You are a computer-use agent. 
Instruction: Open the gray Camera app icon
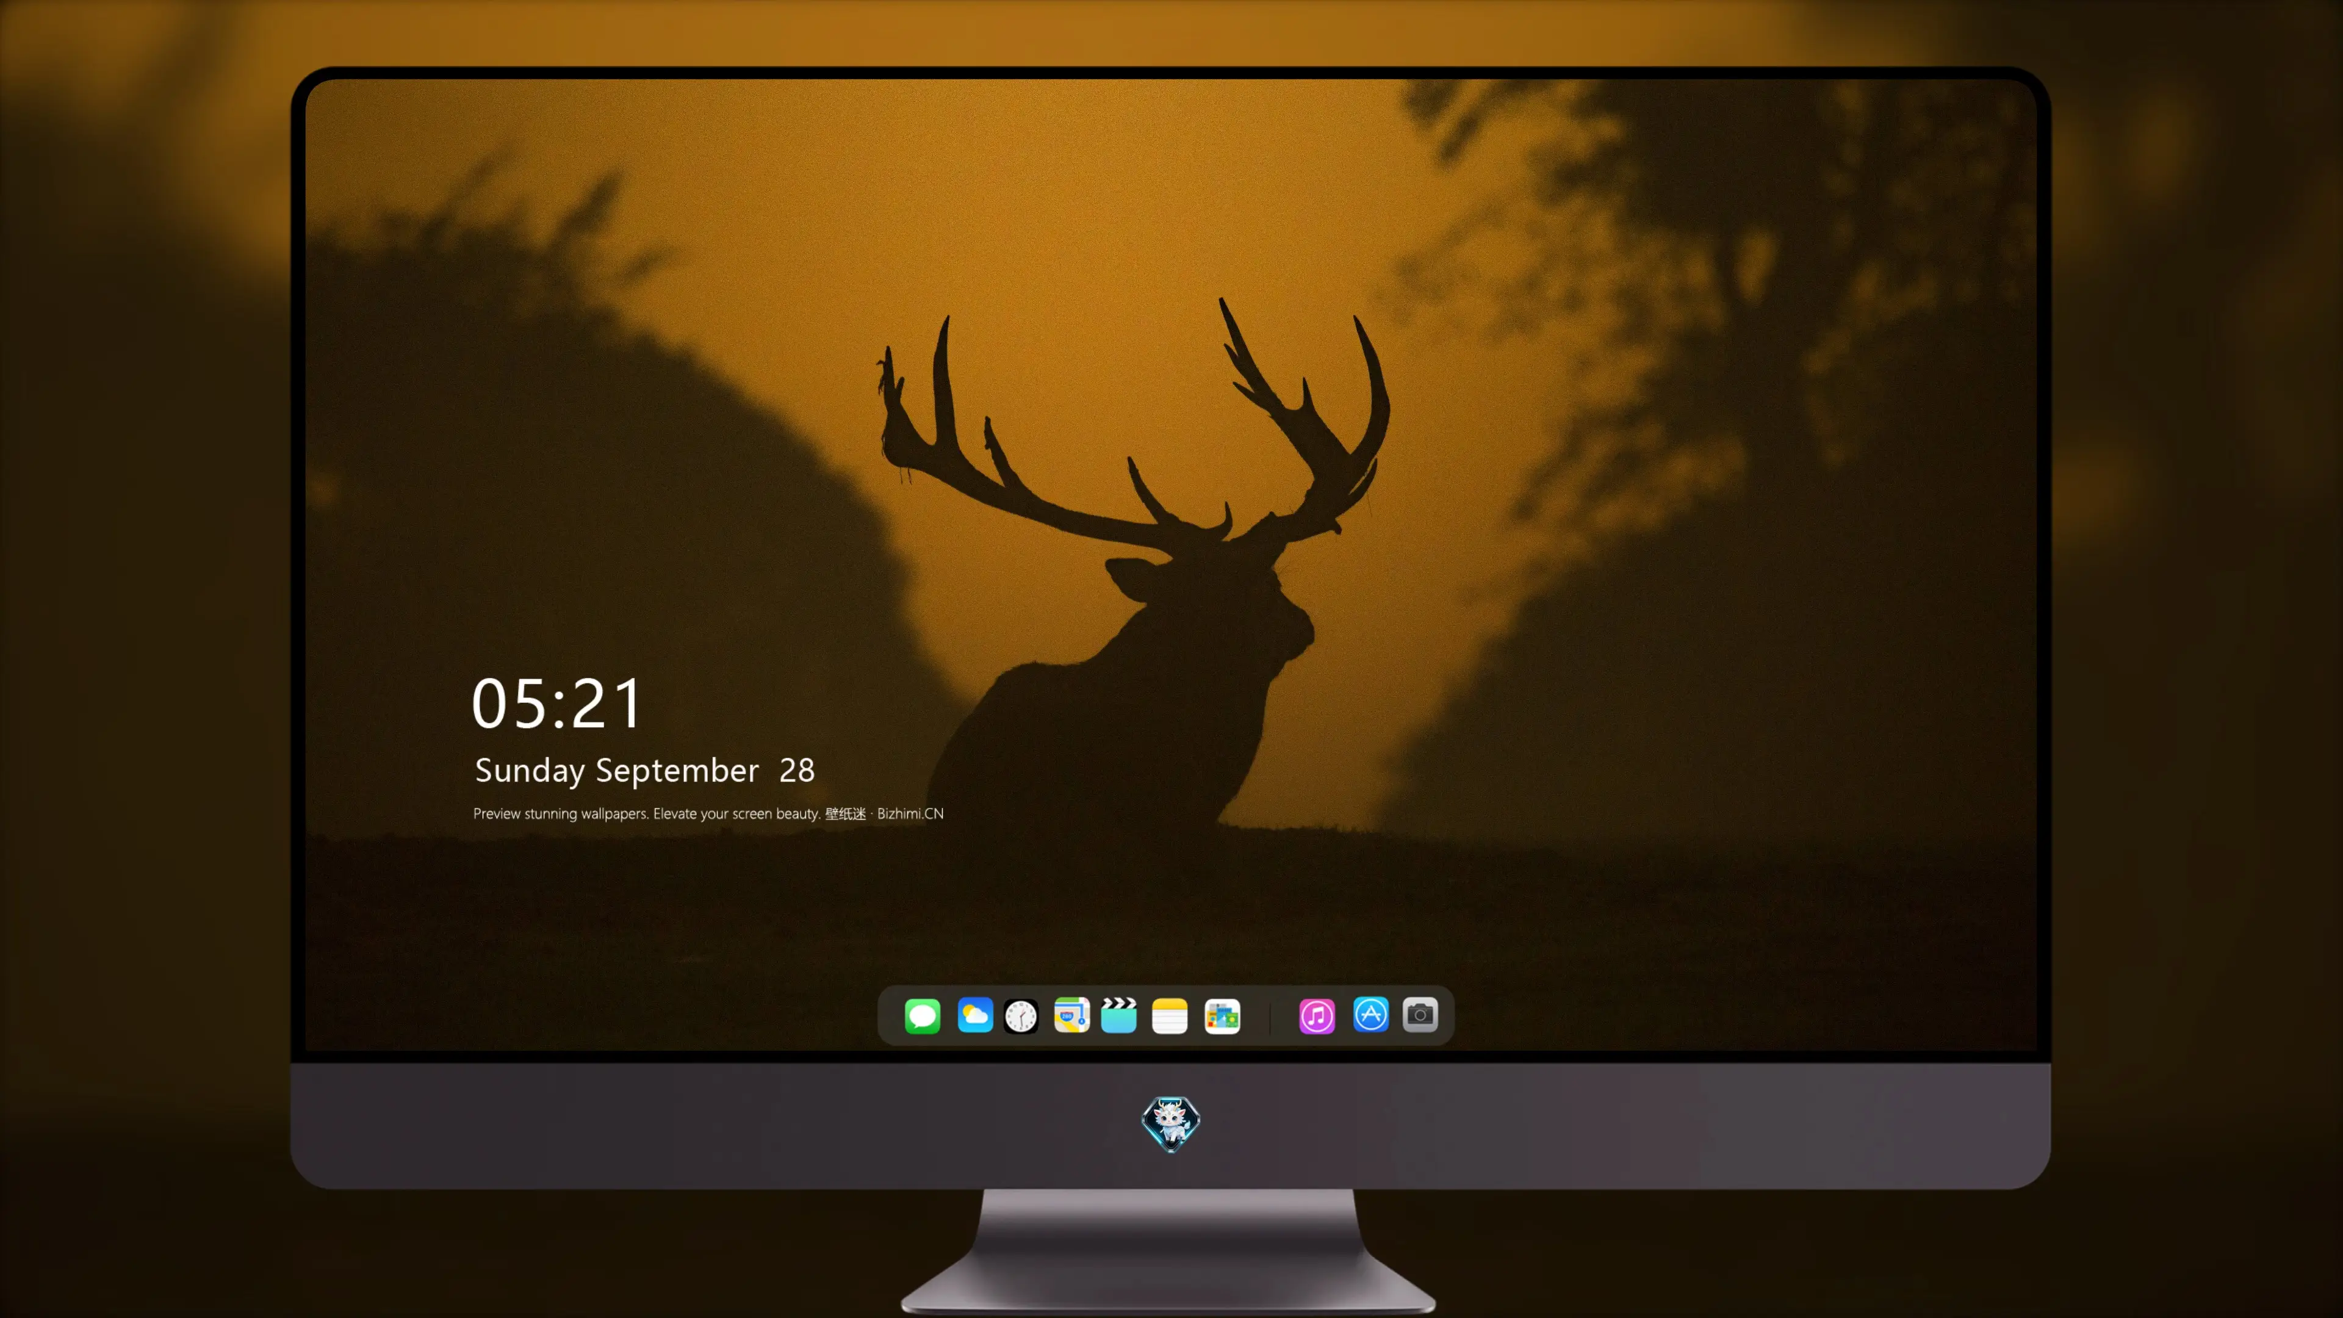tap(1420, 1015)
